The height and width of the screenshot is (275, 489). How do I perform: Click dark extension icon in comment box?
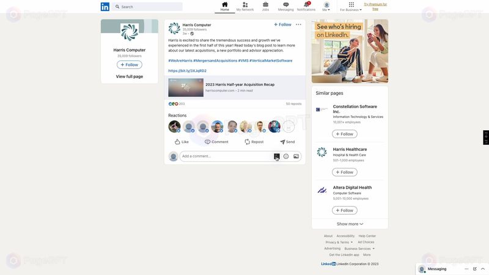click(x=277, y=156)
